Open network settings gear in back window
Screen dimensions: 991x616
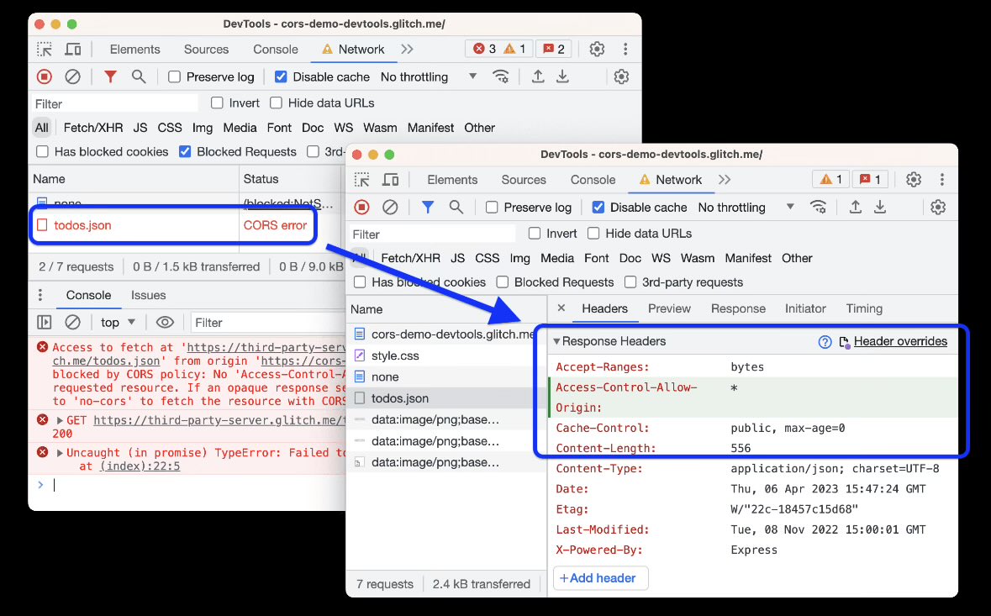621,77
